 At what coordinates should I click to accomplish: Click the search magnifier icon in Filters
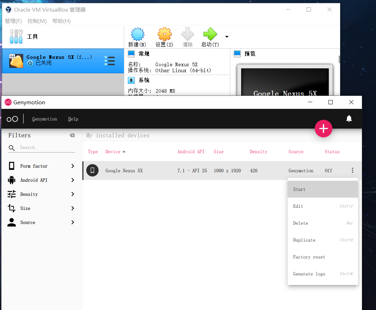[12, 148]
